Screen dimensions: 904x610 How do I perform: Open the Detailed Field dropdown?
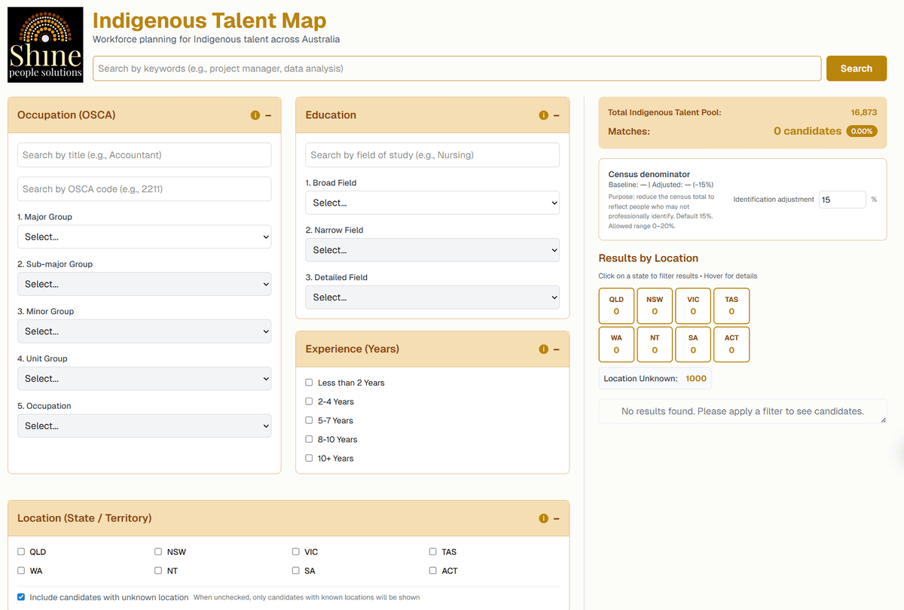(x=432, y=297)
